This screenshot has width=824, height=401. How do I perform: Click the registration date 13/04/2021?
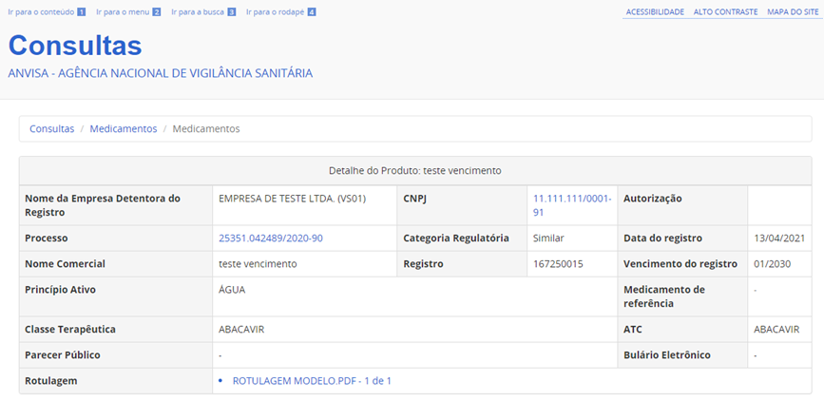point(778,238)
